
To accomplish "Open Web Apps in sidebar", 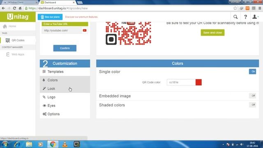I will 15,54.
